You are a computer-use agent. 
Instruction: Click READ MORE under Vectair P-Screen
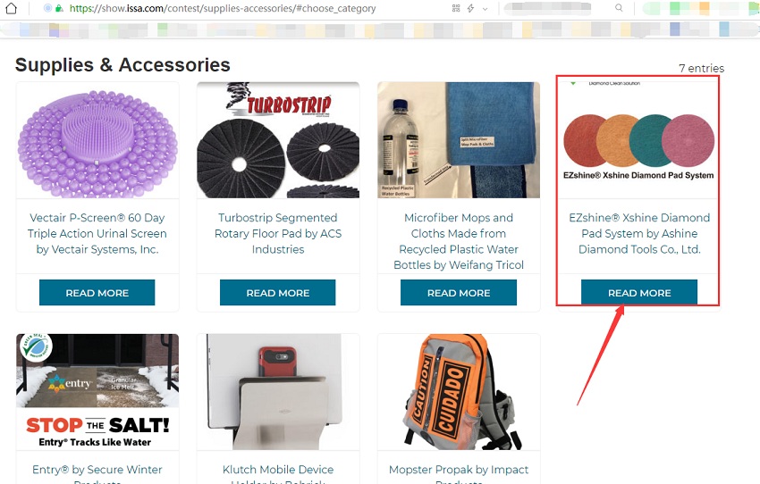coord(97,292)
